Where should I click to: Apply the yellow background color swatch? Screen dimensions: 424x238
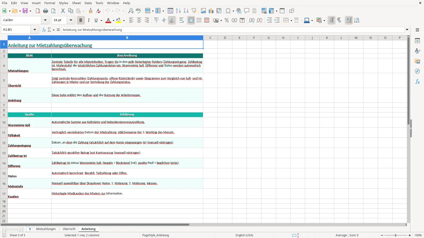[x=119, y=20]
